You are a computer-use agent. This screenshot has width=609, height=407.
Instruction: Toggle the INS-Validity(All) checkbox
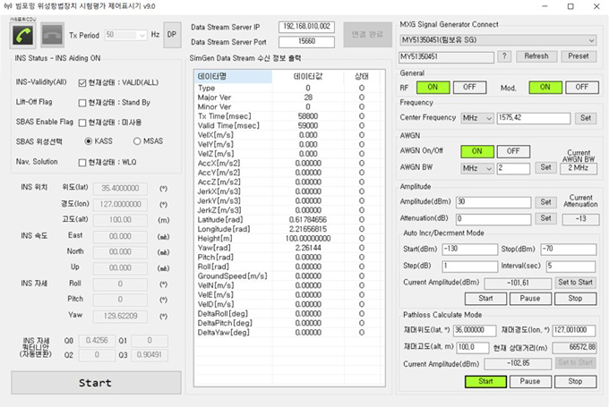click(82, 82)
